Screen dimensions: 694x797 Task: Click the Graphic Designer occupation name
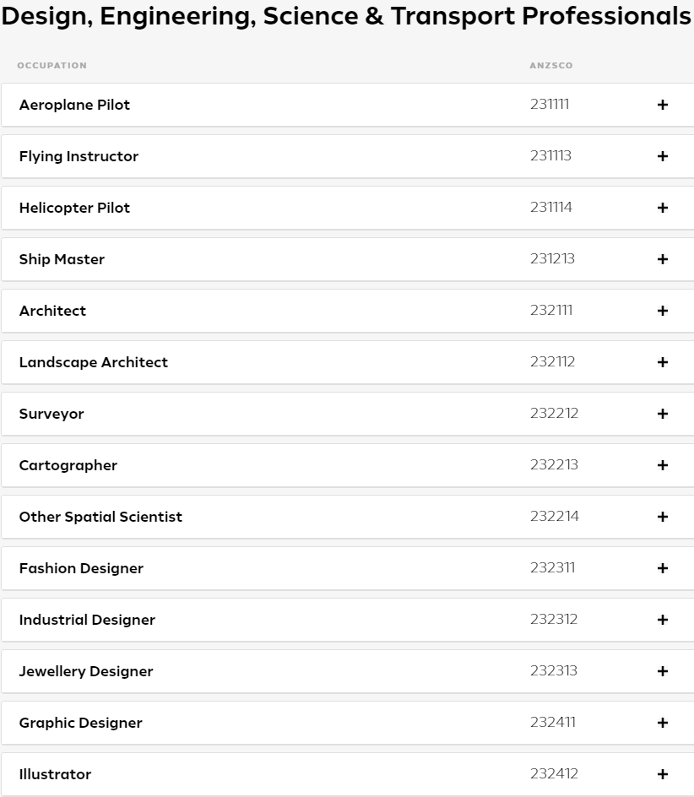pos(81,723)
